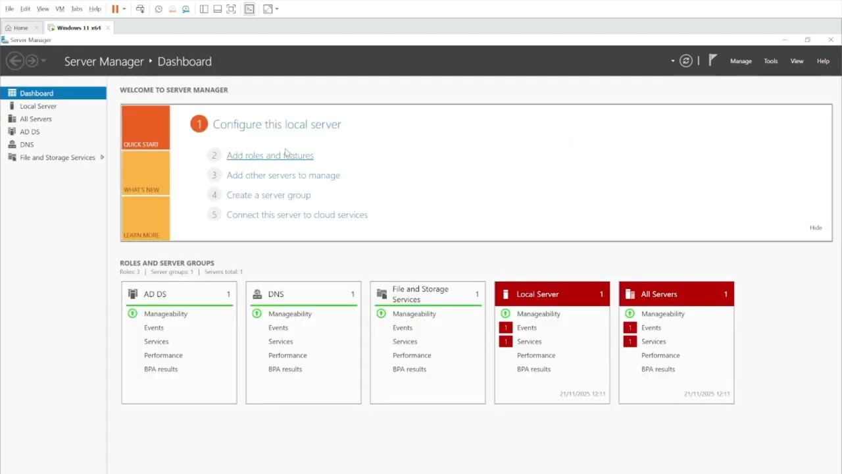Viewport: 842px width, 474px height.
Task: Click the VMware stretch guest display icon
Action: click(268, 9)
